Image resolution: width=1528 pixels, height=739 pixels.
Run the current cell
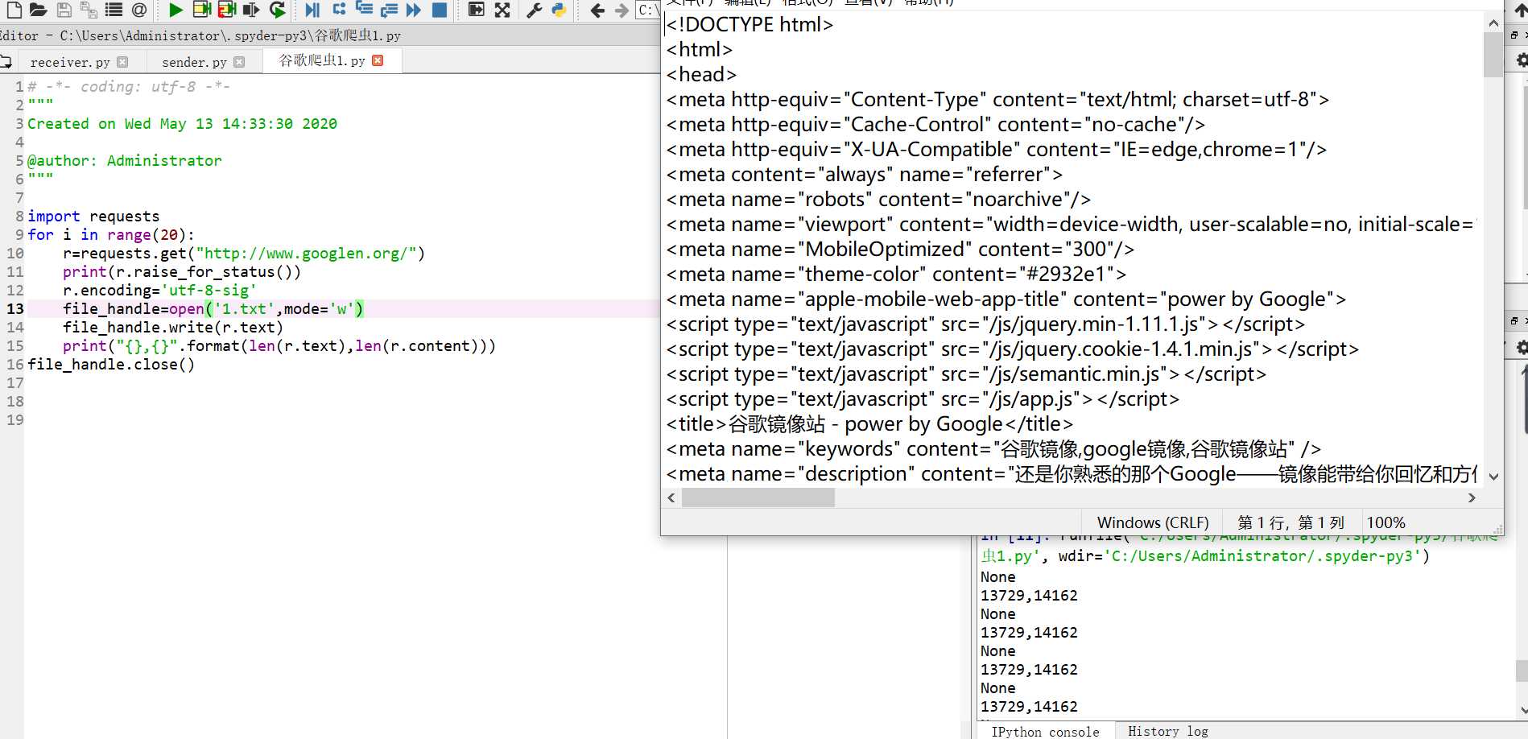coord(201,10)
